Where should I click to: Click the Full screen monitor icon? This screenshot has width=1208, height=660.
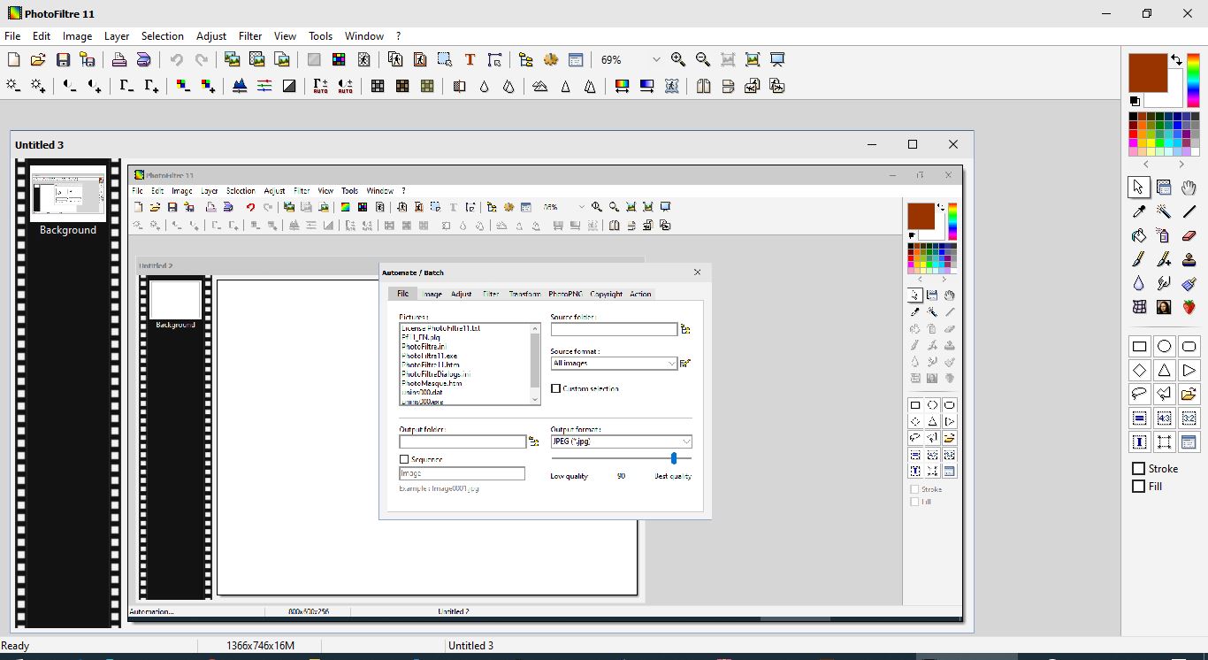coord(777,59)
